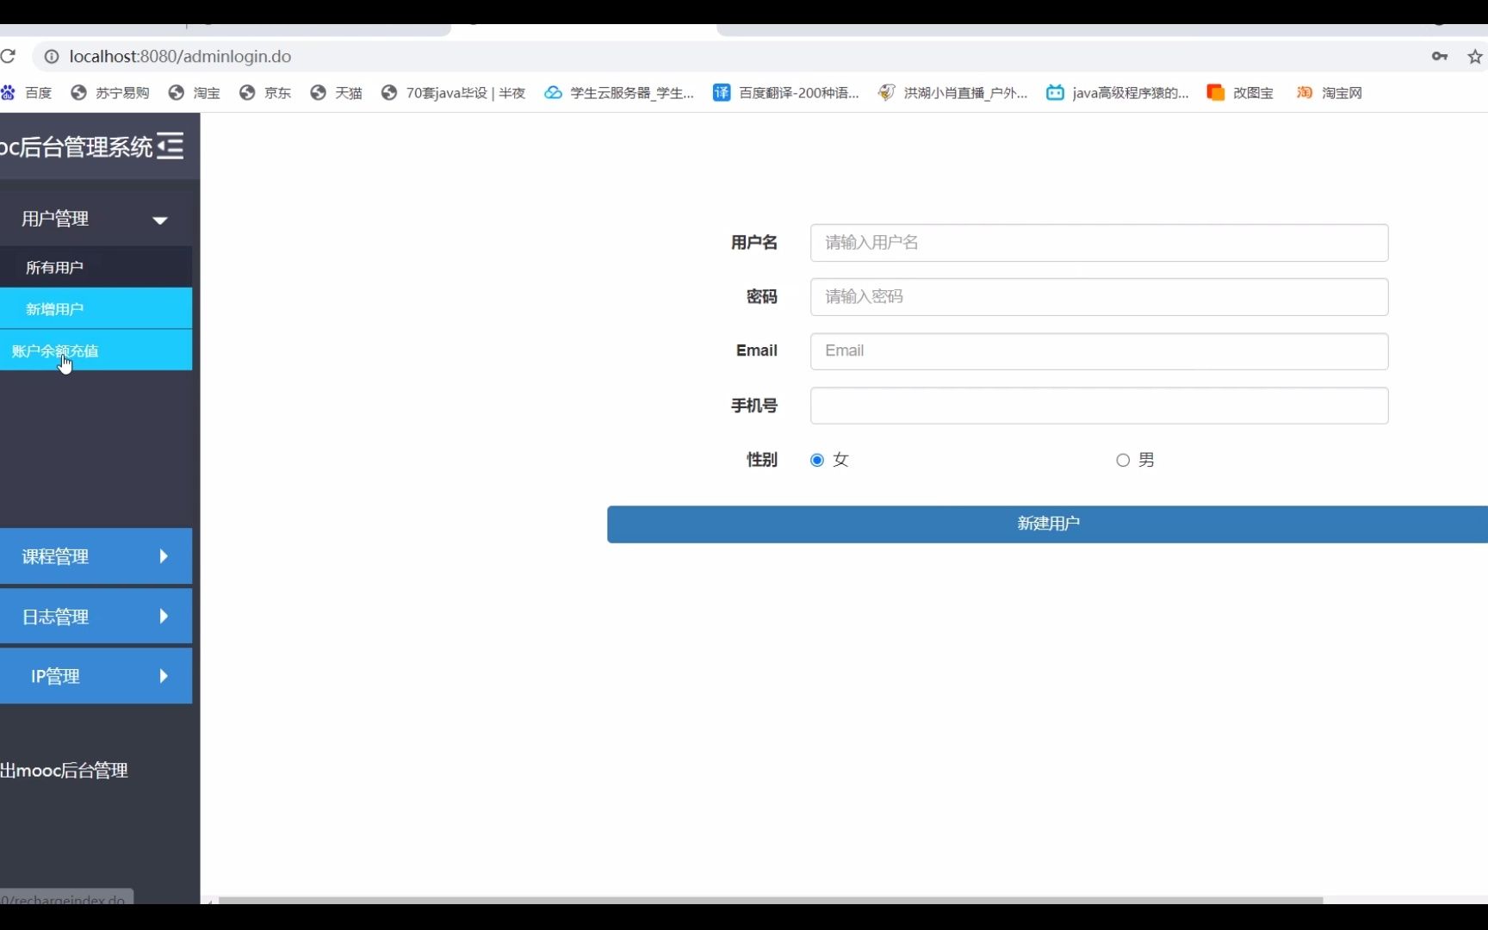This screenshot has height=930, width=1488.
Task: Click the browser reload icon
Action: [x=8, y=56]
